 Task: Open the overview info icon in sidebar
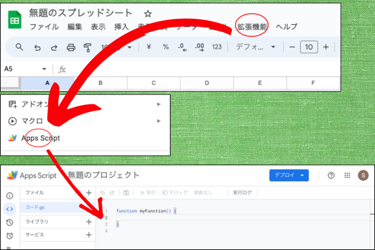[9, 196]
